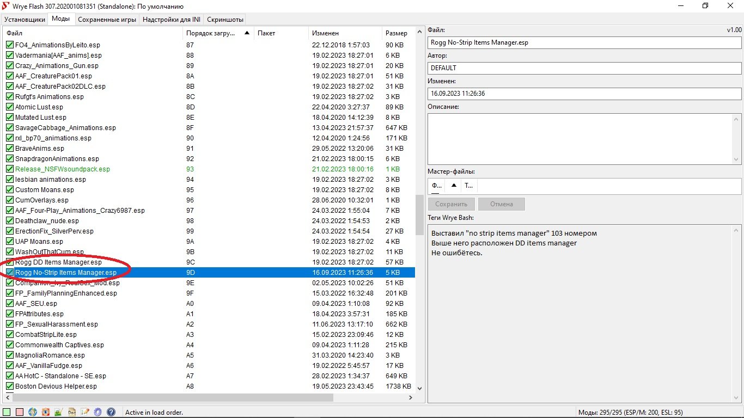
Task: Sort by the load order column header
Action: pos(211,33)
